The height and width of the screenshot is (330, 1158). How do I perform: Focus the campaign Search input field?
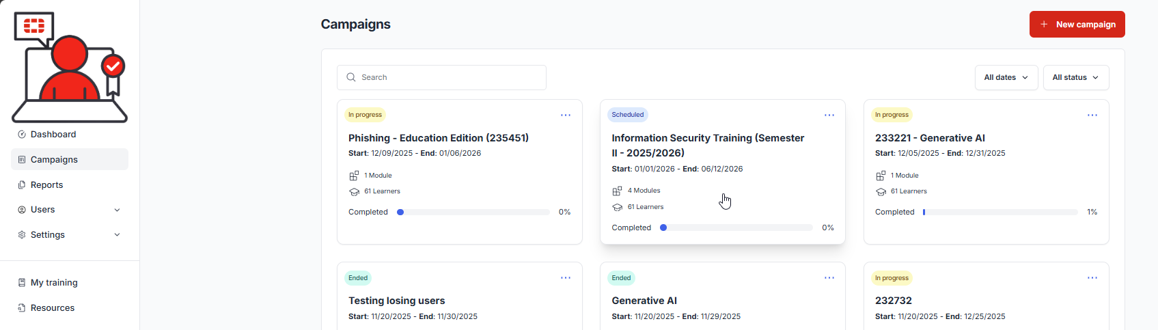pyautogui.click(x=441, y=77)
